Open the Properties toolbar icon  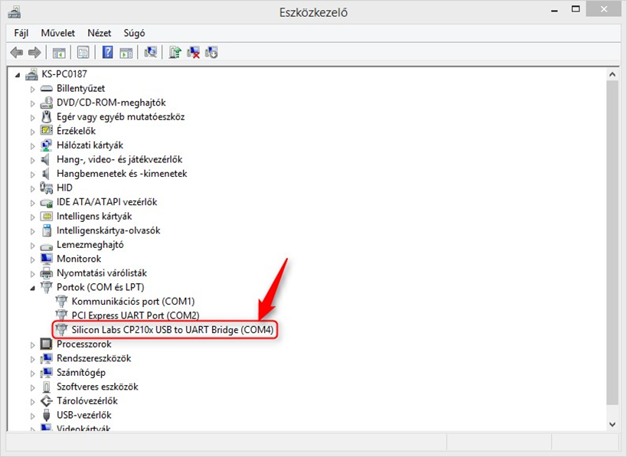[x=83, y=52]
